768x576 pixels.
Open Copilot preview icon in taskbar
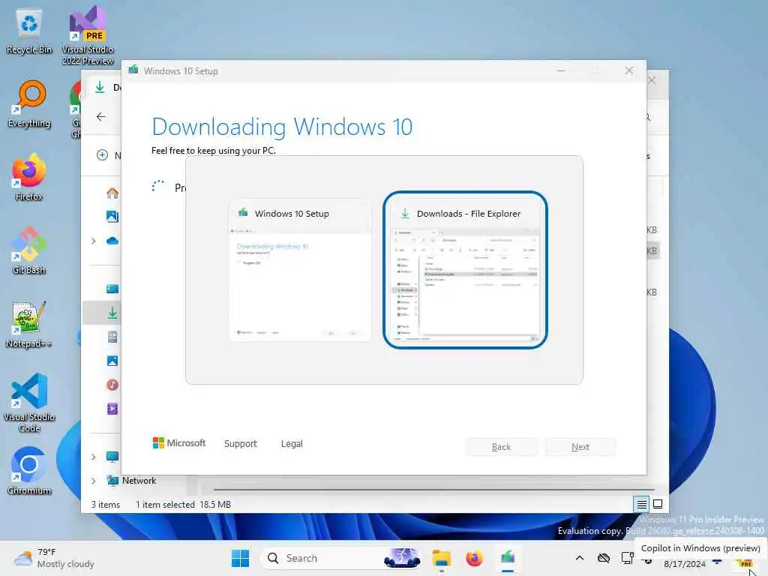click(x=745, y=563)
